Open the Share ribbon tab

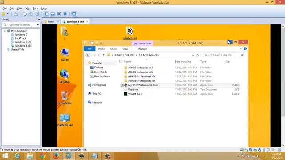point(114,49)
